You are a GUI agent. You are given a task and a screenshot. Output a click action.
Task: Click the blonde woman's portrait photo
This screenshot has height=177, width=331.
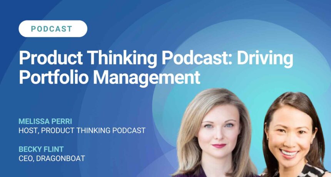(215, 132)
